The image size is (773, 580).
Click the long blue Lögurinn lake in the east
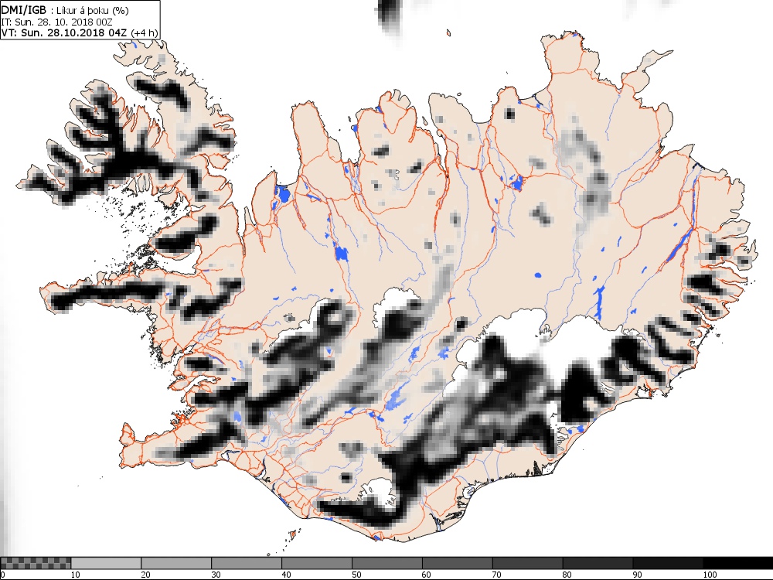coord(679,247)
